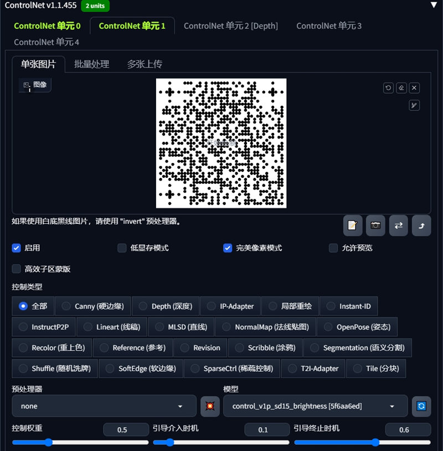Switch to 多张上传 multi-upload tab
The width and height of the screenshot is (443, 451).
[x=145, y=64]
